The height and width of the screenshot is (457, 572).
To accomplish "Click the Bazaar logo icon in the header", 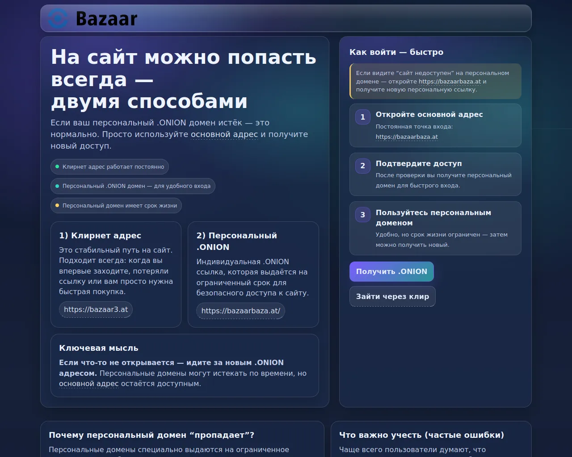I will (x=58, y=19).
